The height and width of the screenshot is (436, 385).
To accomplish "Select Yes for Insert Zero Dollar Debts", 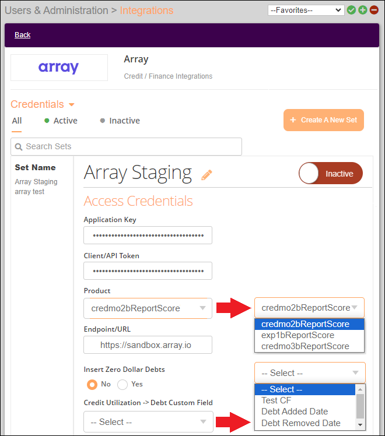I will point(123,385).
